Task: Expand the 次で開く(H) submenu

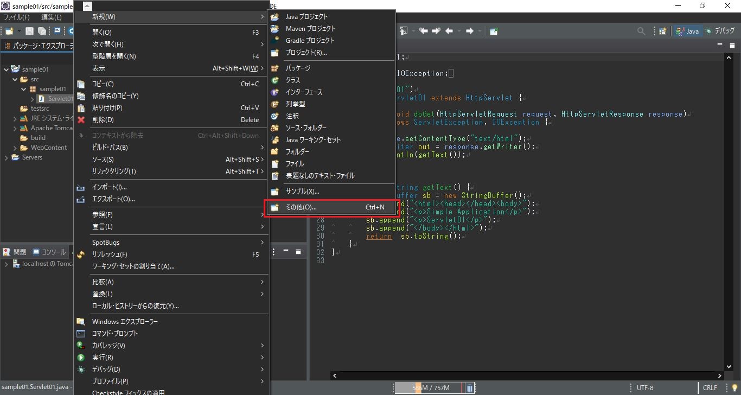Action: 171,44
